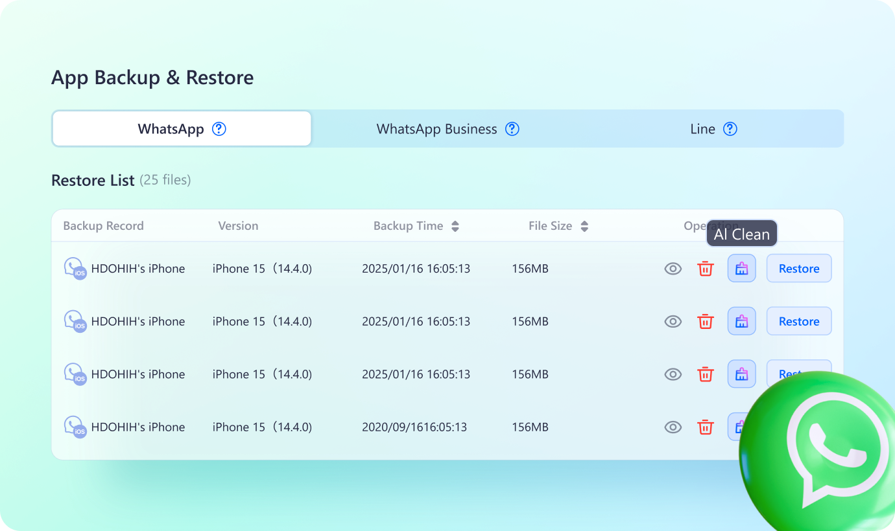Click the Version column header

tap(238, 226)
